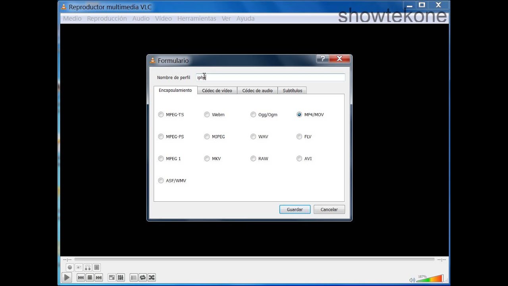Click the elapsed time label at left

pos(67,260)
